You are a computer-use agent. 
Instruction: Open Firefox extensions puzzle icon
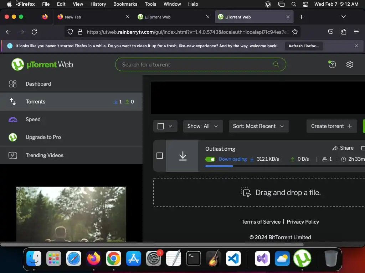[344, 32]
